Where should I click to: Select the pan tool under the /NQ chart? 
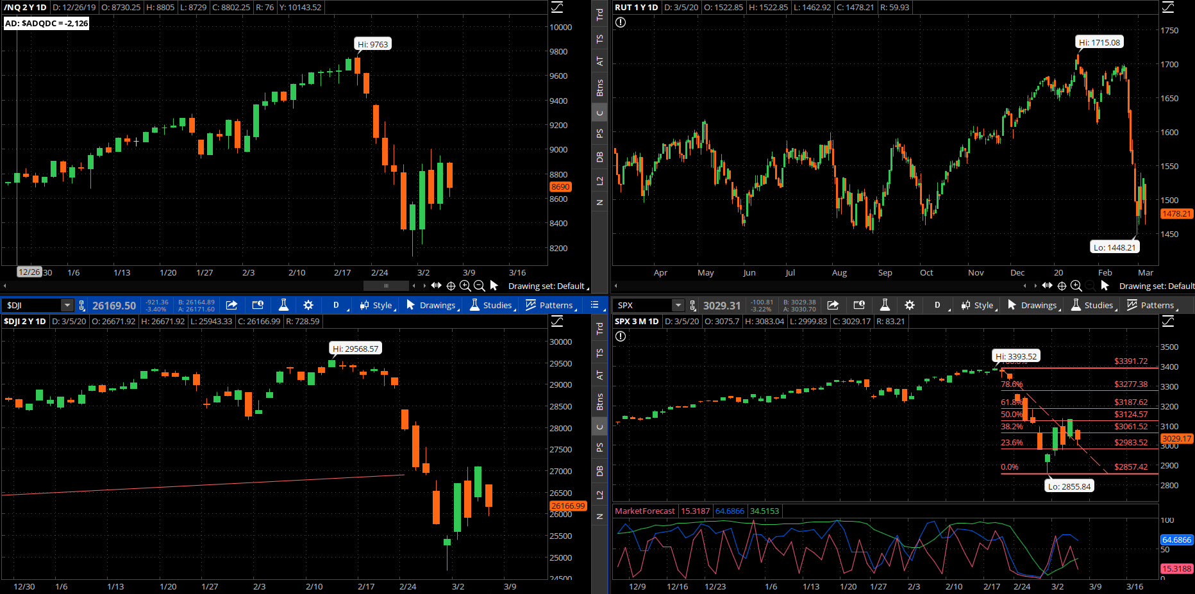[x=437, y=286]
